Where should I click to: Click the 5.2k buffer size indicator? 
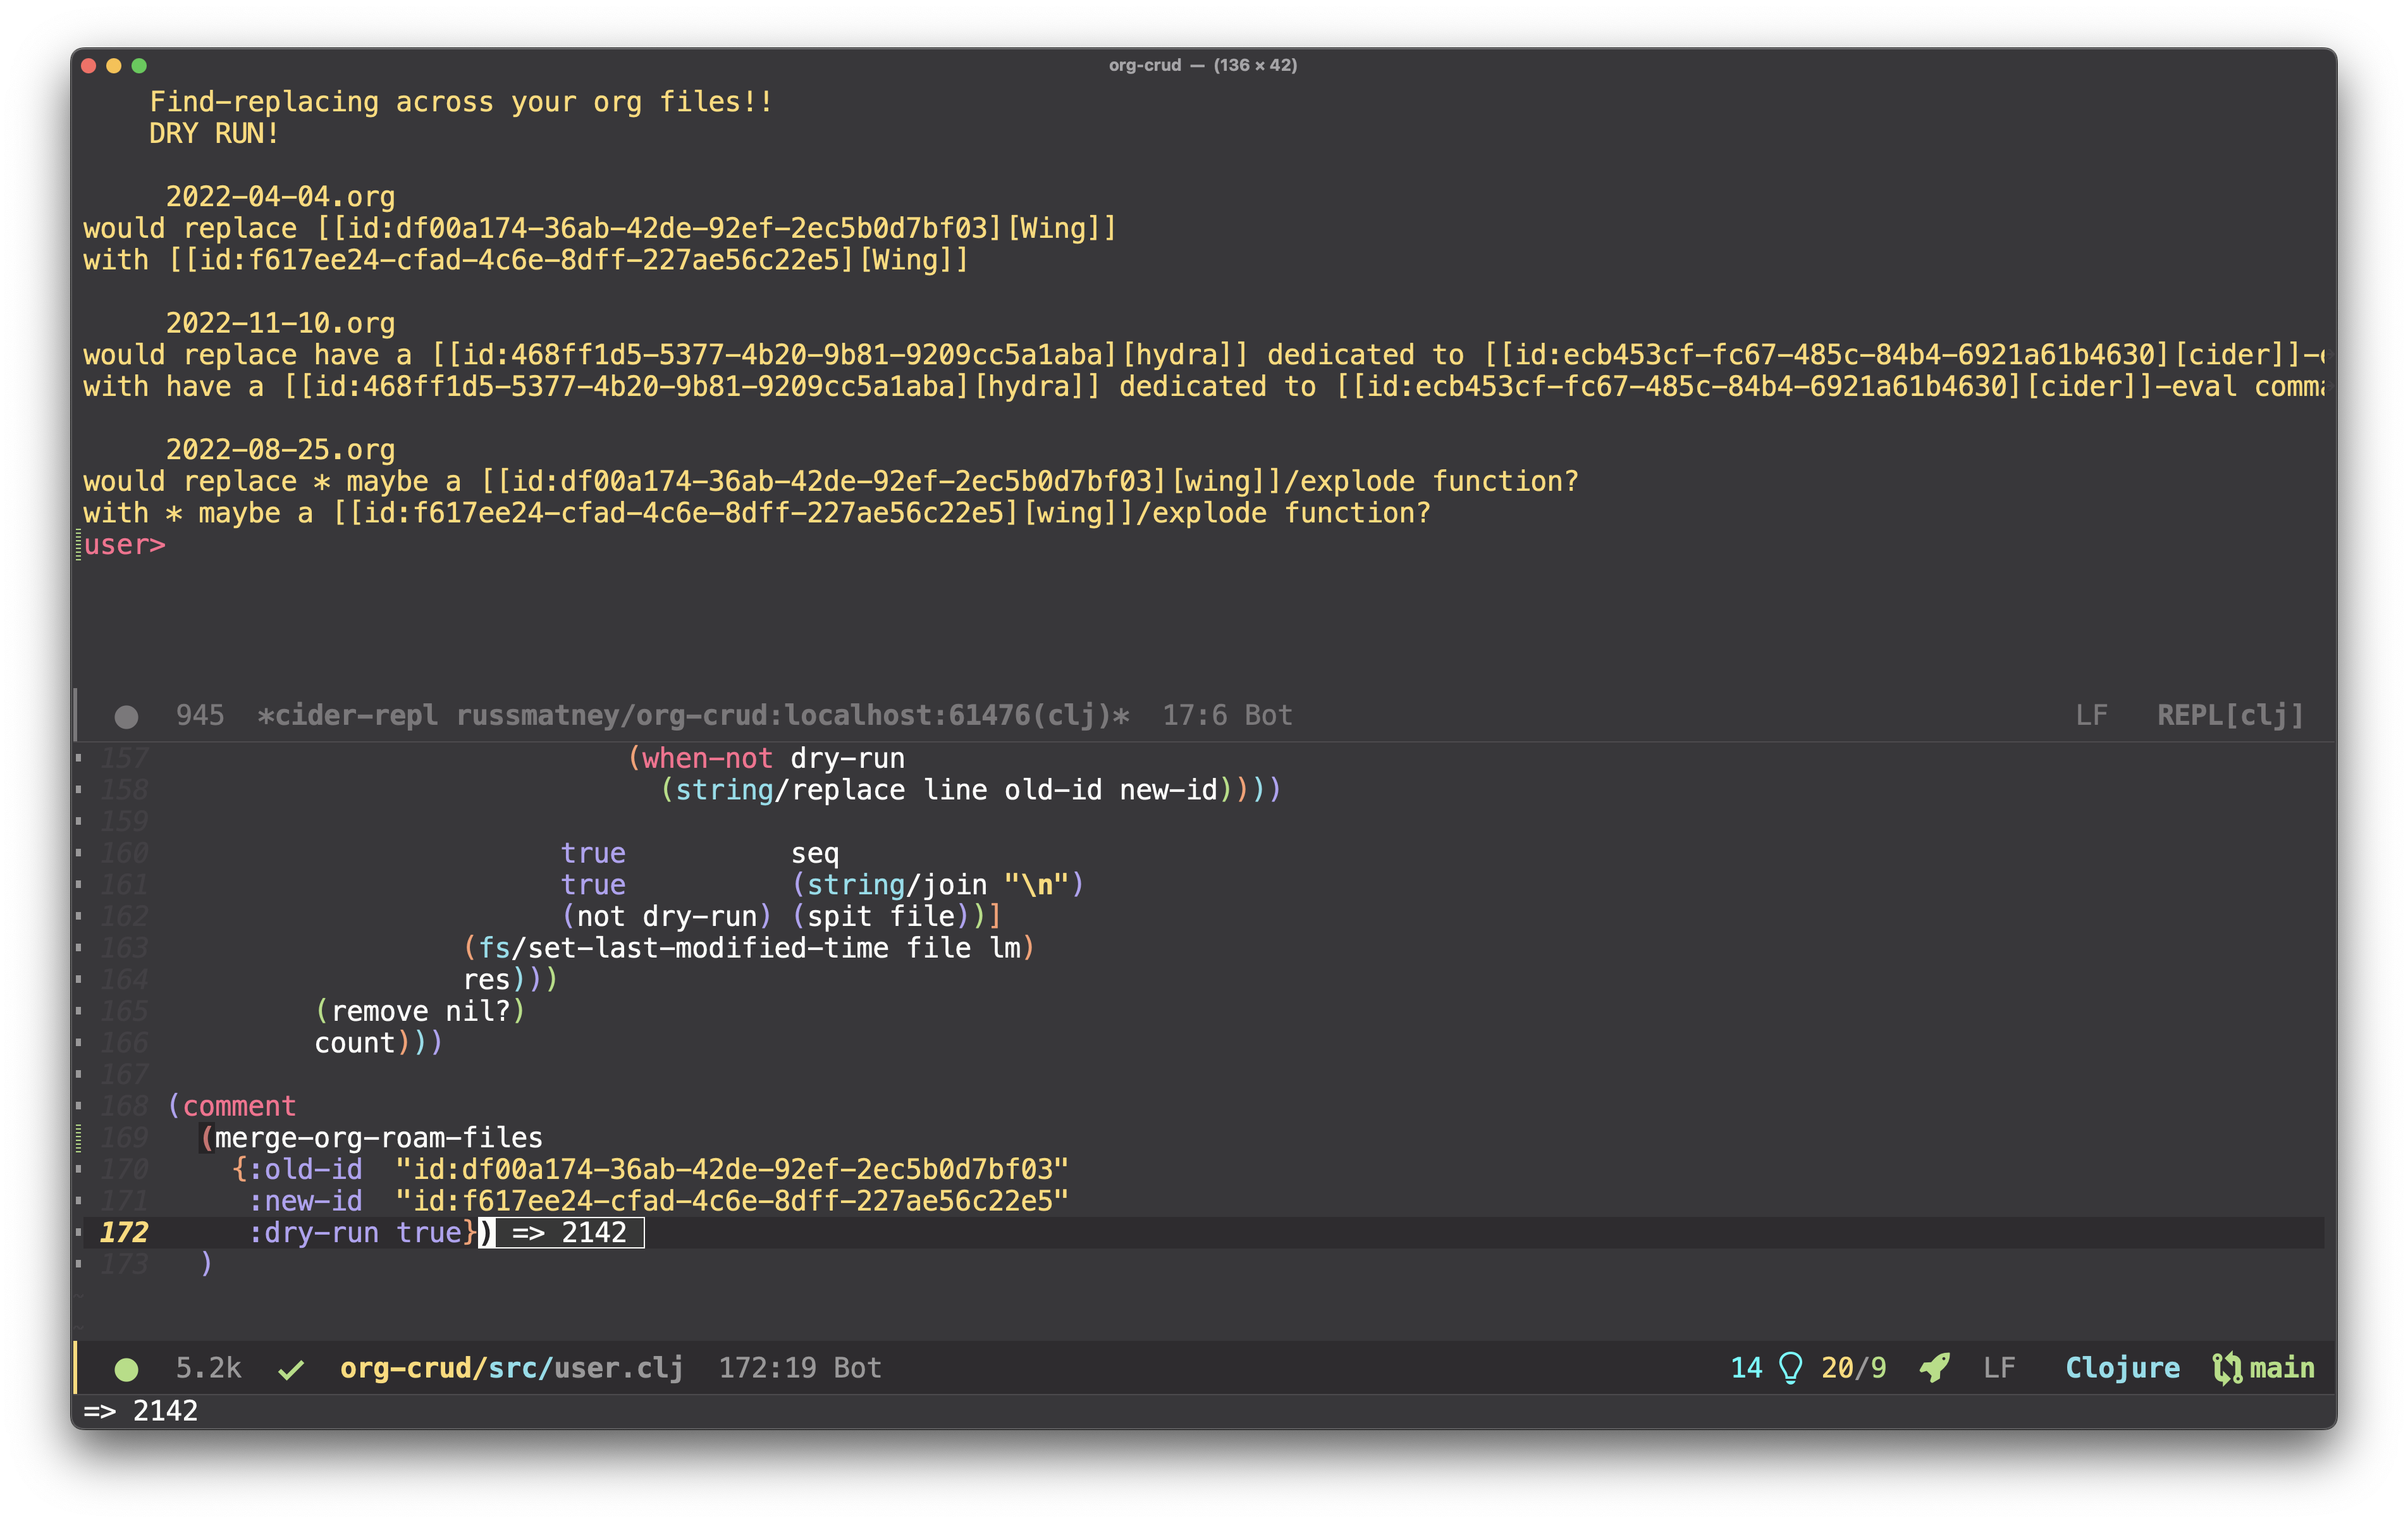[209, 1368]
